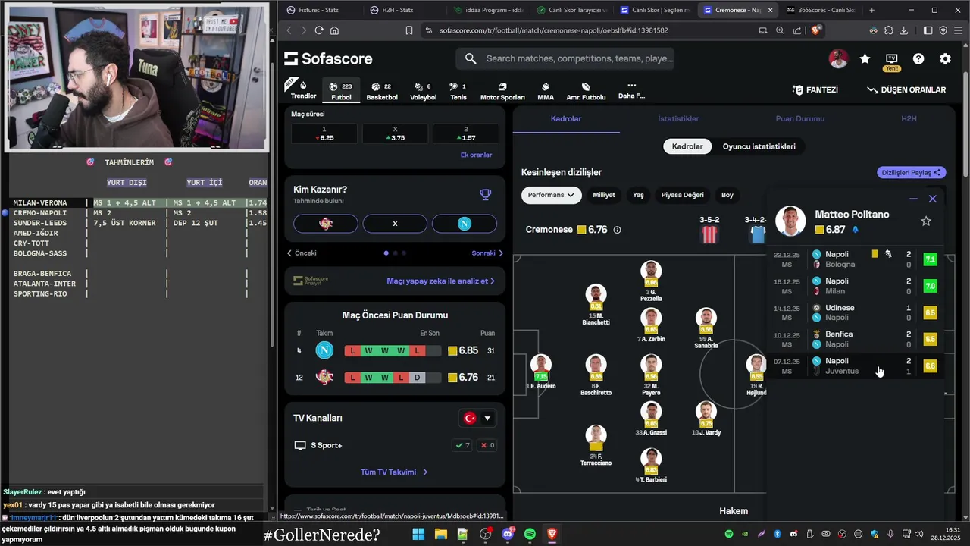Open the Benfica vs Napoli match row
This screenshot has width=970, height=546.
[x=856, y=339]
